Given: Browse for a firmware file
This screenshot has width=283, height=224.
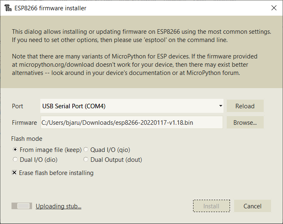Looking at the screenshot, I should pyautogui.click(x=245, y=122).
